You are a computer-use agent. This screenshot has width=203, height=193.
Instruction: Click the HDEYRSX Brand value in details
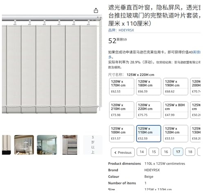pyautogui.click(x=152, y=170)
